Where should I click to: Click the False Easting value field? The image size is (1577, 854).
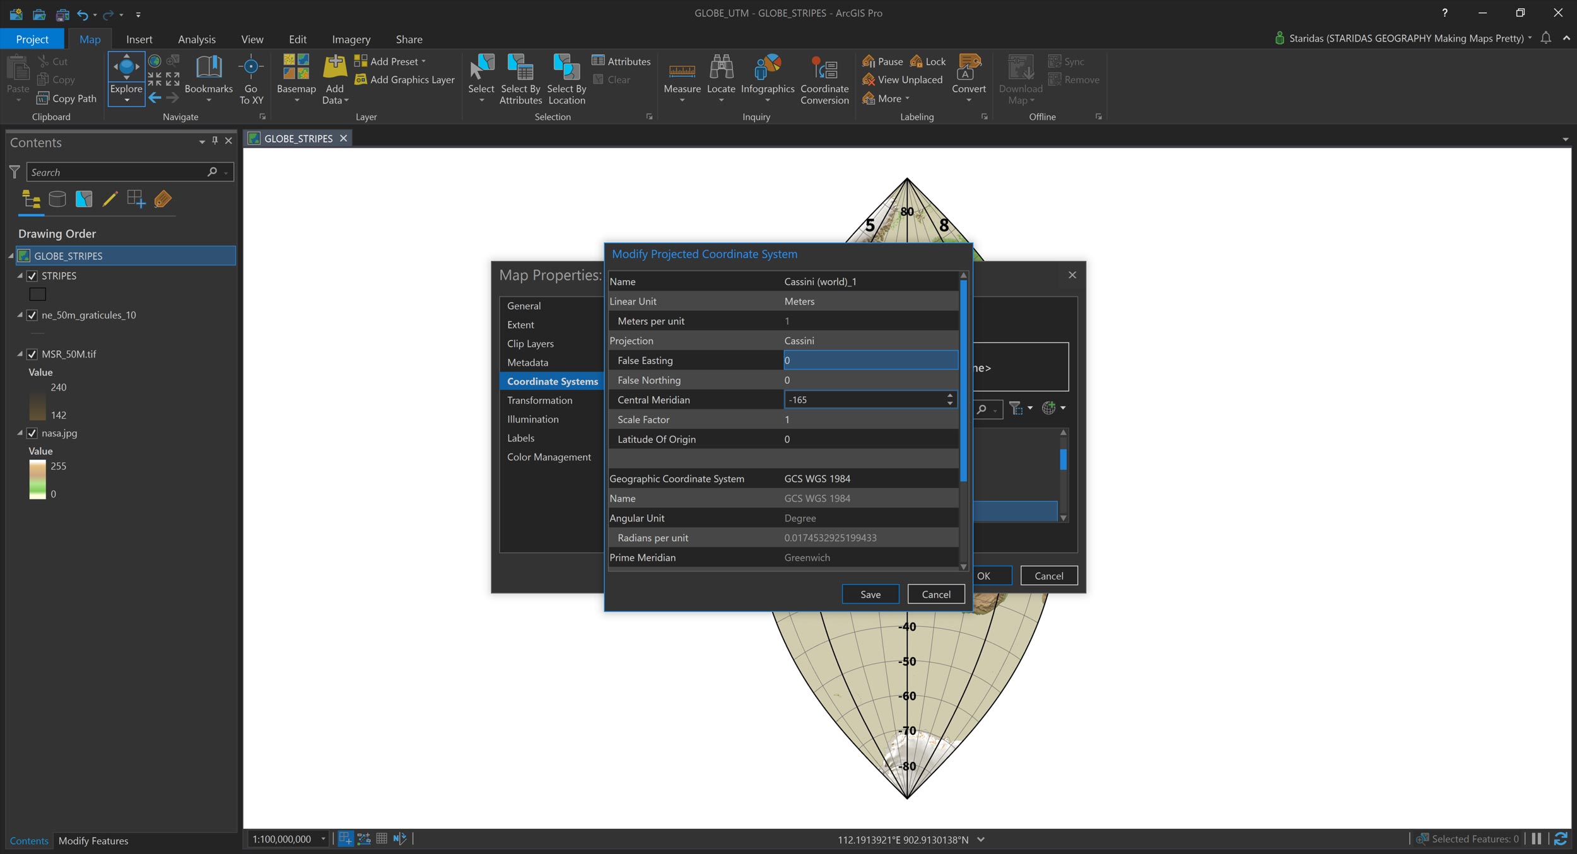869,360
